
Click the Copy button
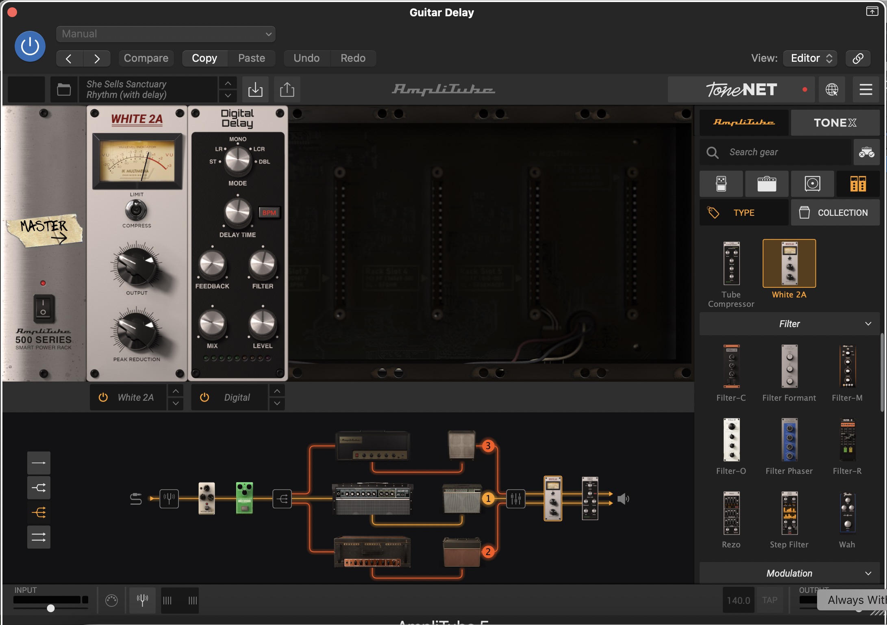(x=204, y=59)
